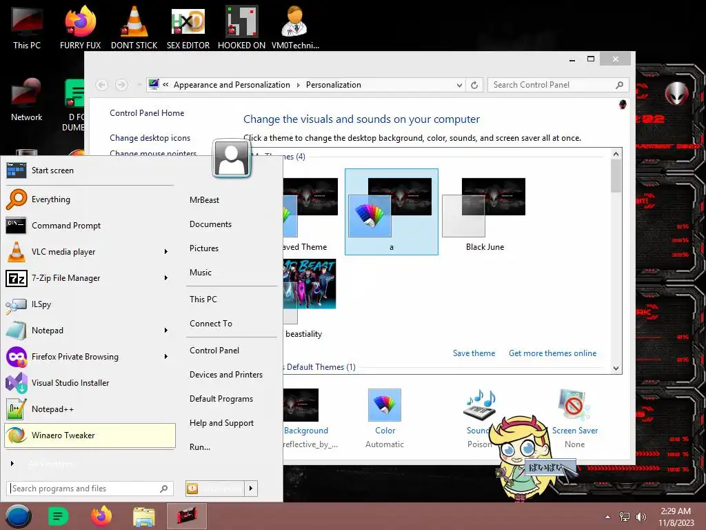The image size is (706, 530).
Task: Click the shutdown button in Start menu
Action: click(x=215, y=488)
